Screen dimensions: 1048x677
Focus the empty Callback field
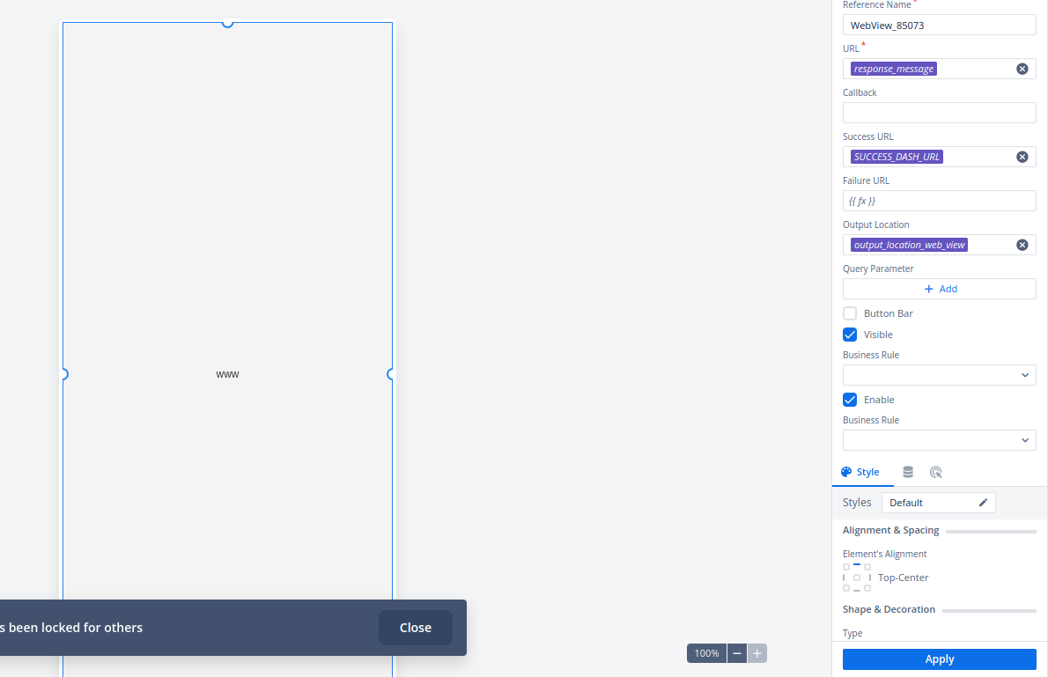pyautogui.click(x=939, y=113)
